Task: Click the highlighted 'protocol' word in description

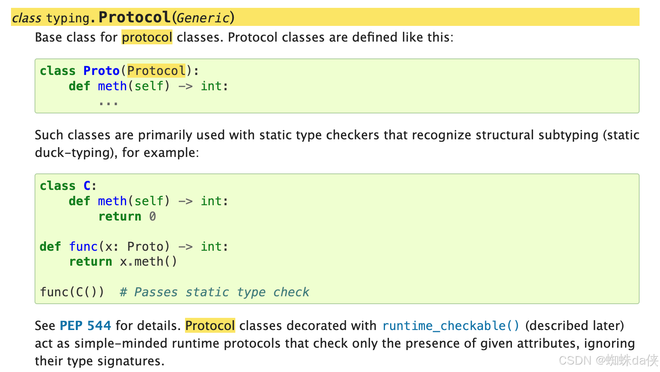Action: click(147, 37)
